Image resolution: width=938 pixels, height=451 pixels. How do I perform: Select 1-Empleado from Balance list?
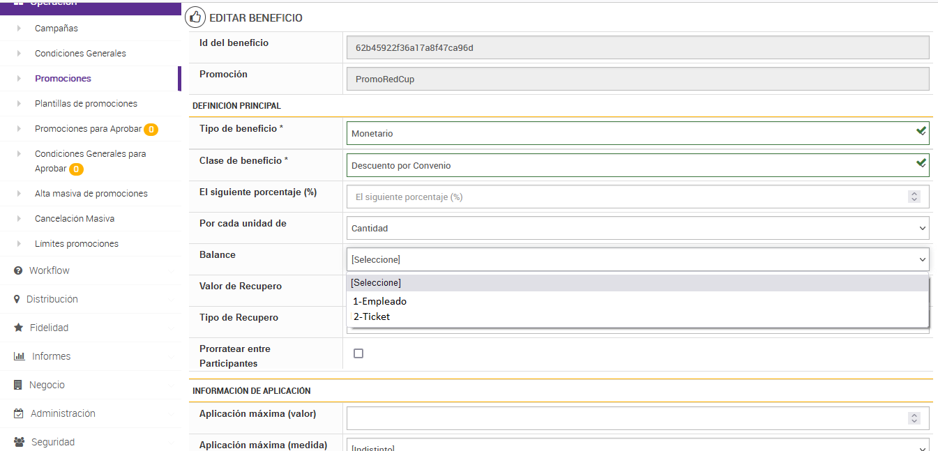[380, 302]
